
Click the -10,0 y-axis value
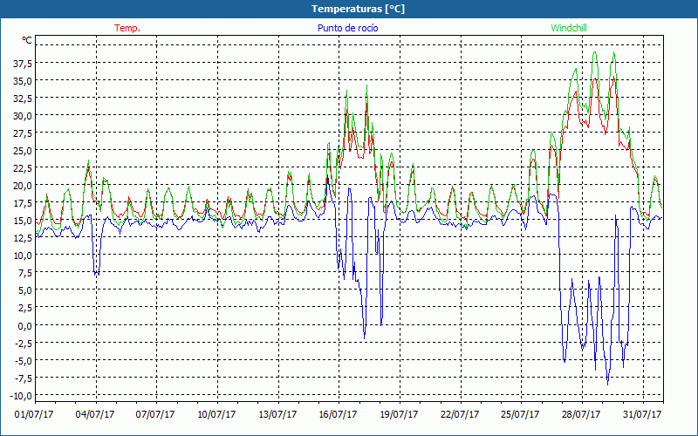(x=21, y=396)
